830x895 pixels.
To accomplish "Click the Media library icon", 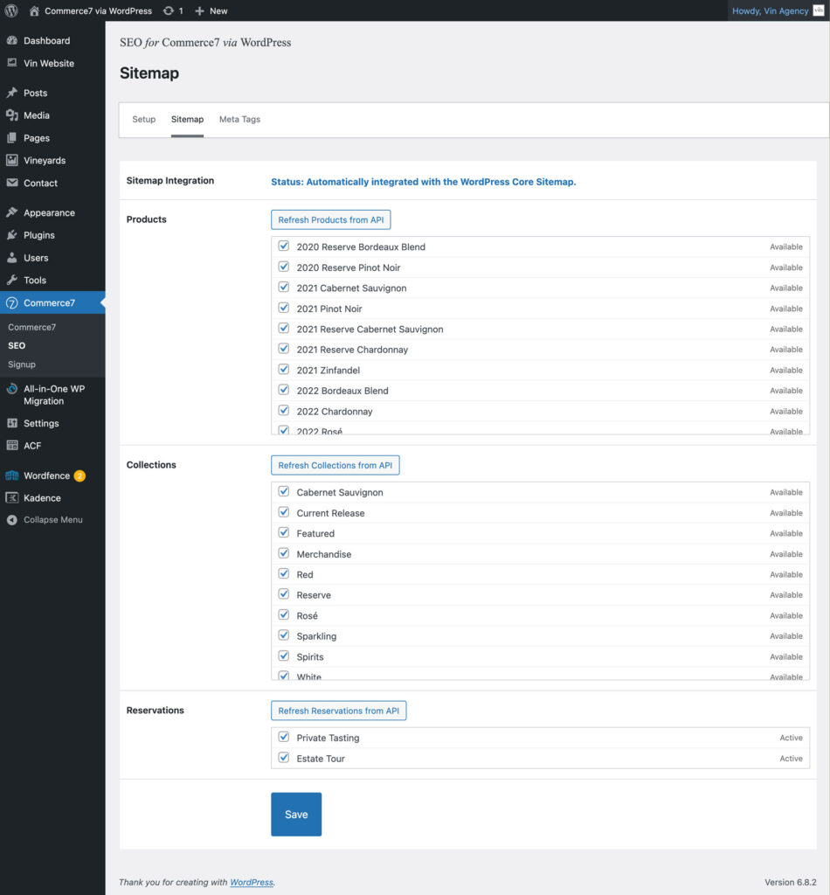I will point(11,115).
